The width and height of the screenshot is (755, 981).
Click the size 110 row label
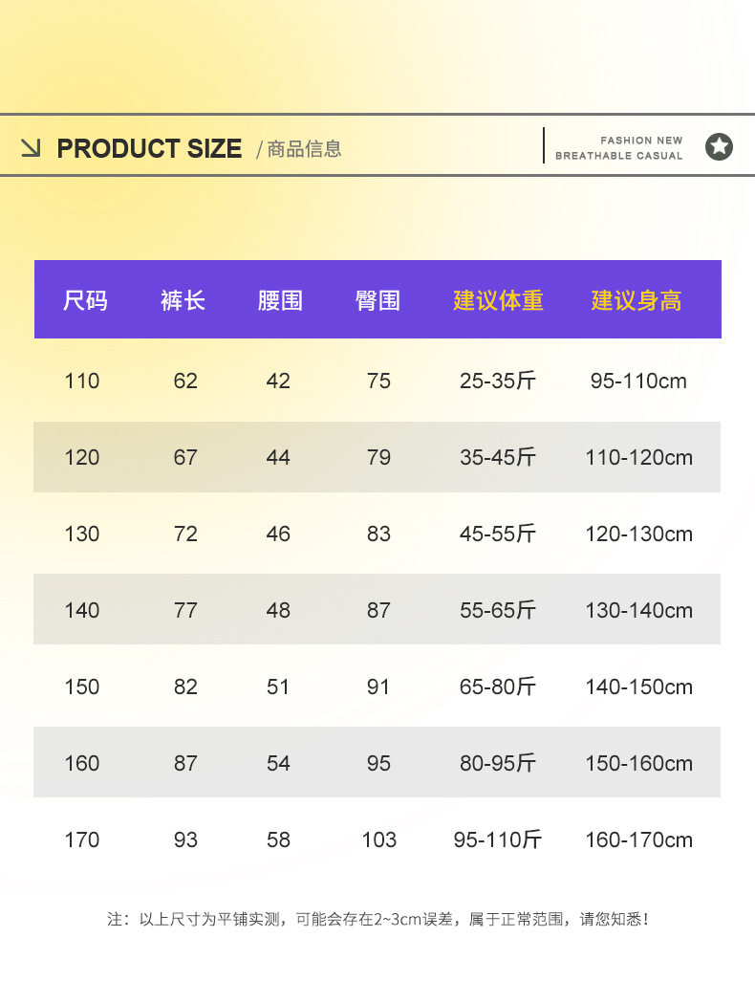tap(82, 381)
